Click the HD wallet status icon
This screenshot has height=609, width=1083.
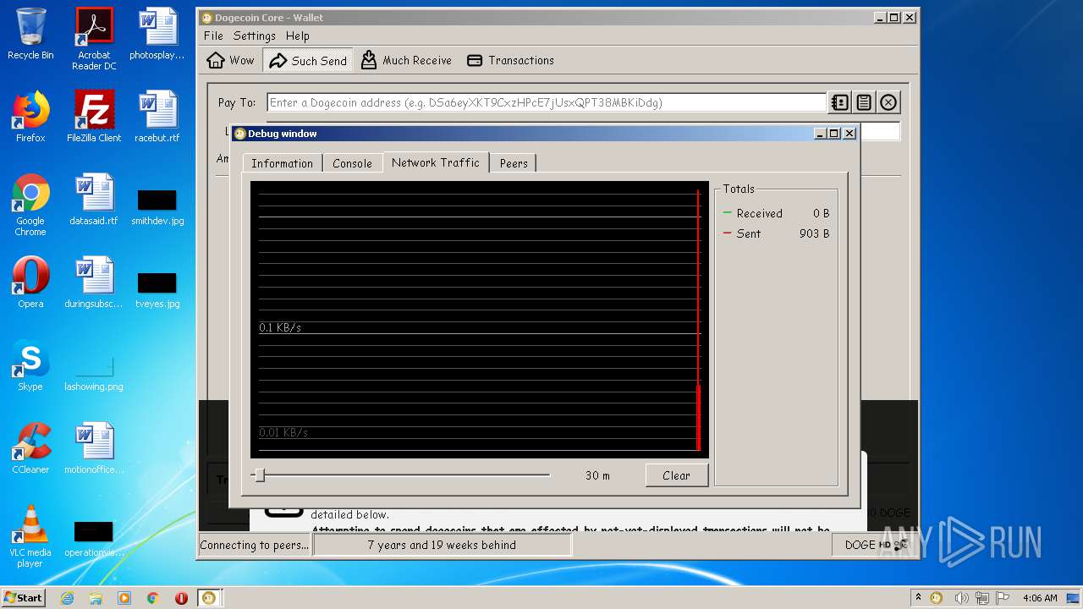pyautogui.click(x=884, y=546)
